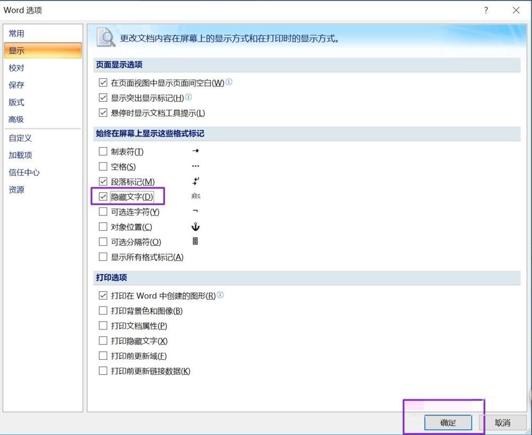This screenshot has height=435, width=532.
Task: Enable 打印前更新链接数据 checkbox
Action: click(x=103, y=371)
